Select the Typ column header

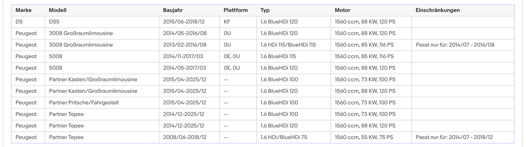coord(265,10)
